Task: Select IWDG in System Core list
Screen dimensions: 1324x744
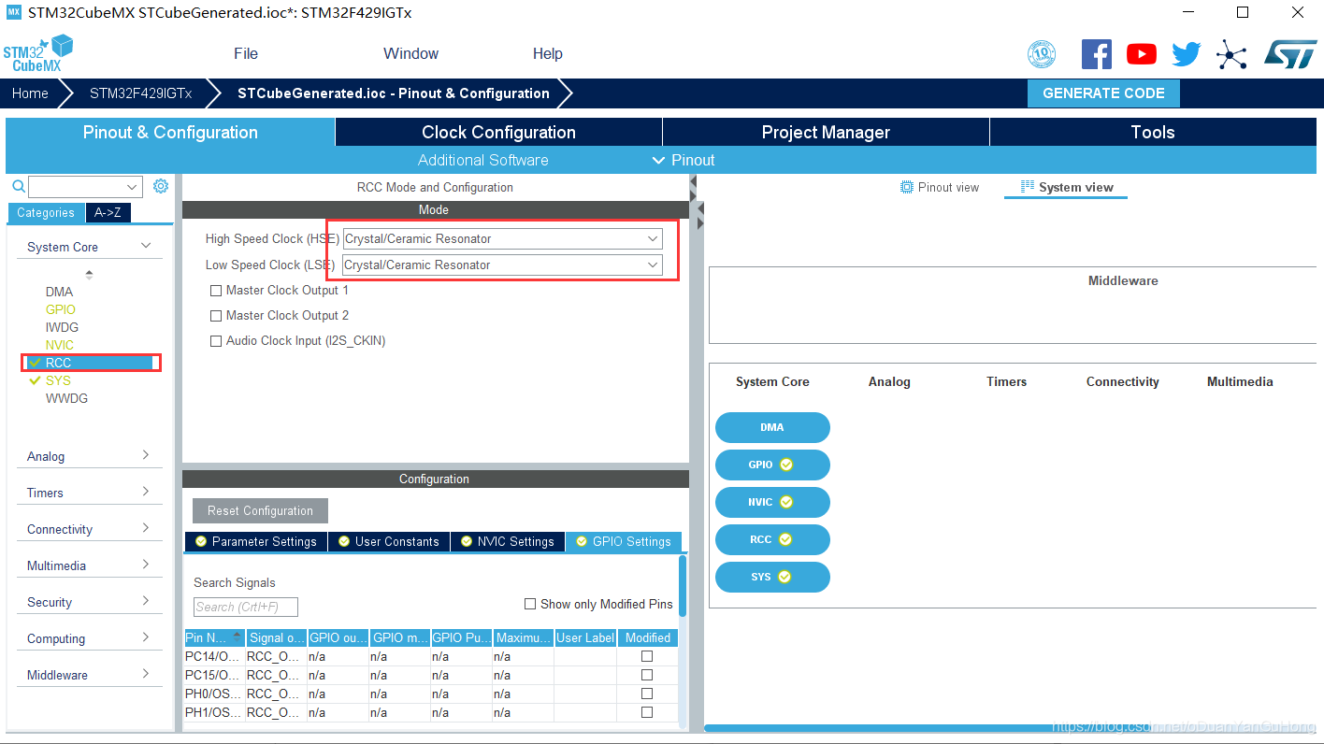Action: tap(62, 327)
